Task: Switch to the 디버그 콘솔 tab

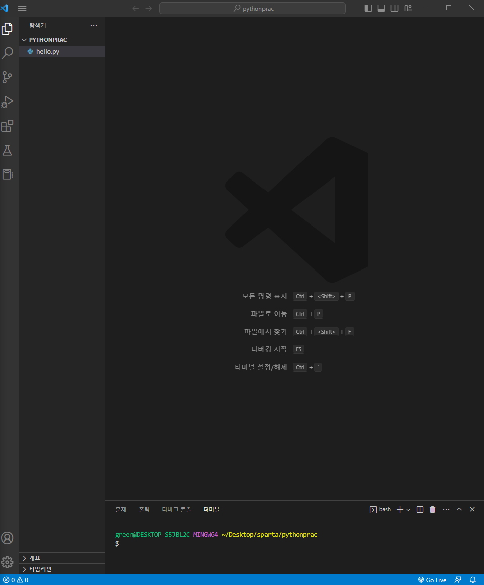Action: click(177, 509)
